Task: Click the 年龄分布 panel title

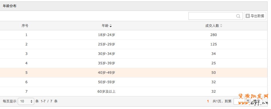Action: pos(10,6)
